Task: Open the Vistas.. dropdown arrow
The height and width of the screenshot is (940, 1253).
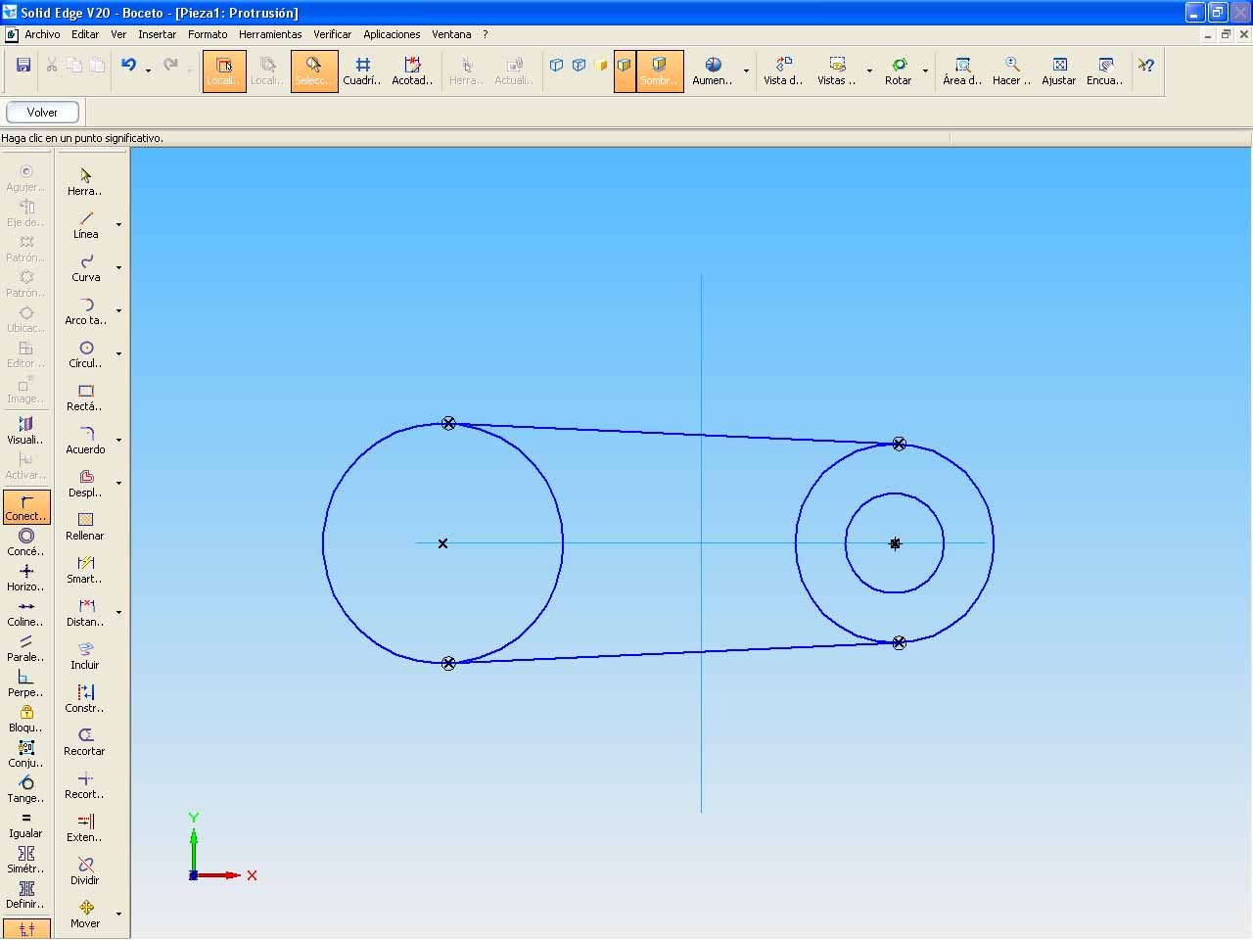Action: point(869,71)
